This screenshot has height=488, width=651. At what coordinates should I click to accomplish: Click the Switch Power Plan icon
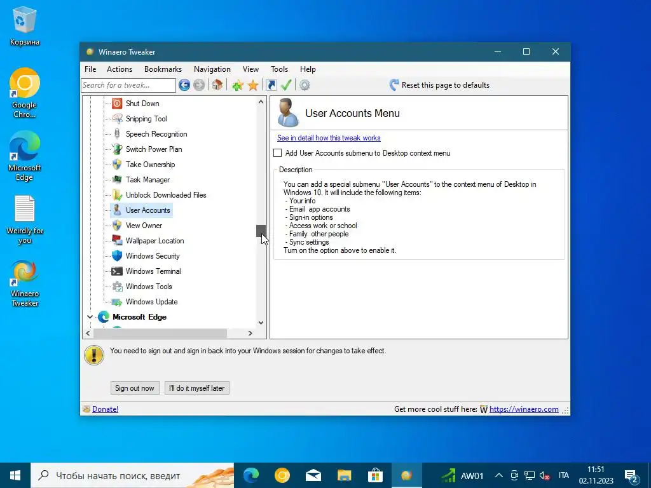coord(117,149)
